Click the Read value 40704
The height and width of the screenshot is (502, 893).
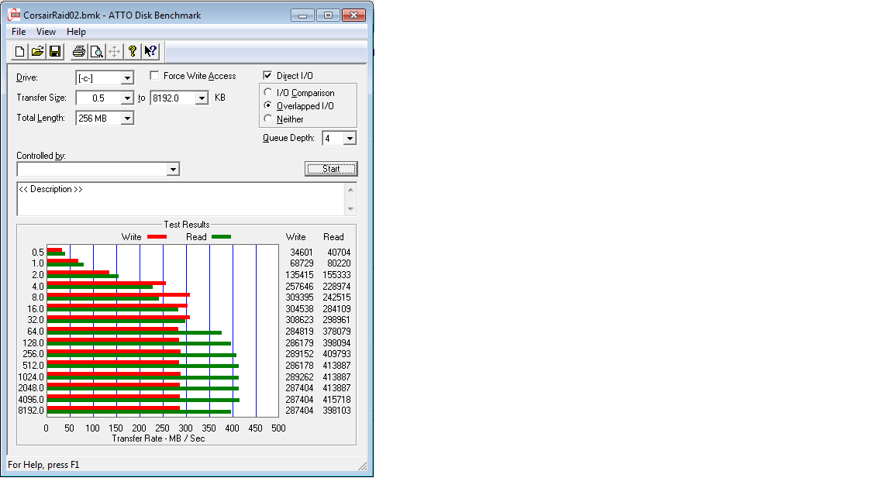(339, 252)
